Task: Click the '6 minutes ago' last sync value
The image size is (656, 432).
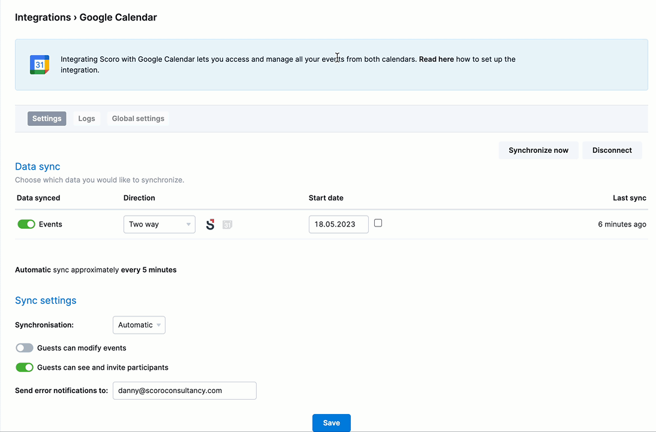Action: click(622, 224)
